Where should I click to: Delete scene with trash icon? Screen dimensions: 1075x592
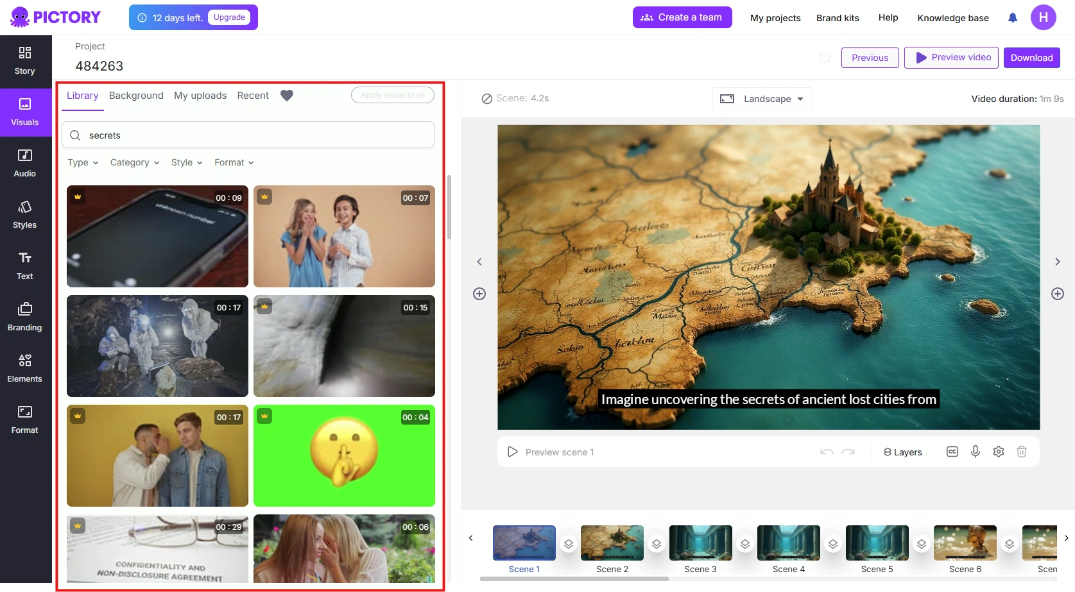point(1021,452)
